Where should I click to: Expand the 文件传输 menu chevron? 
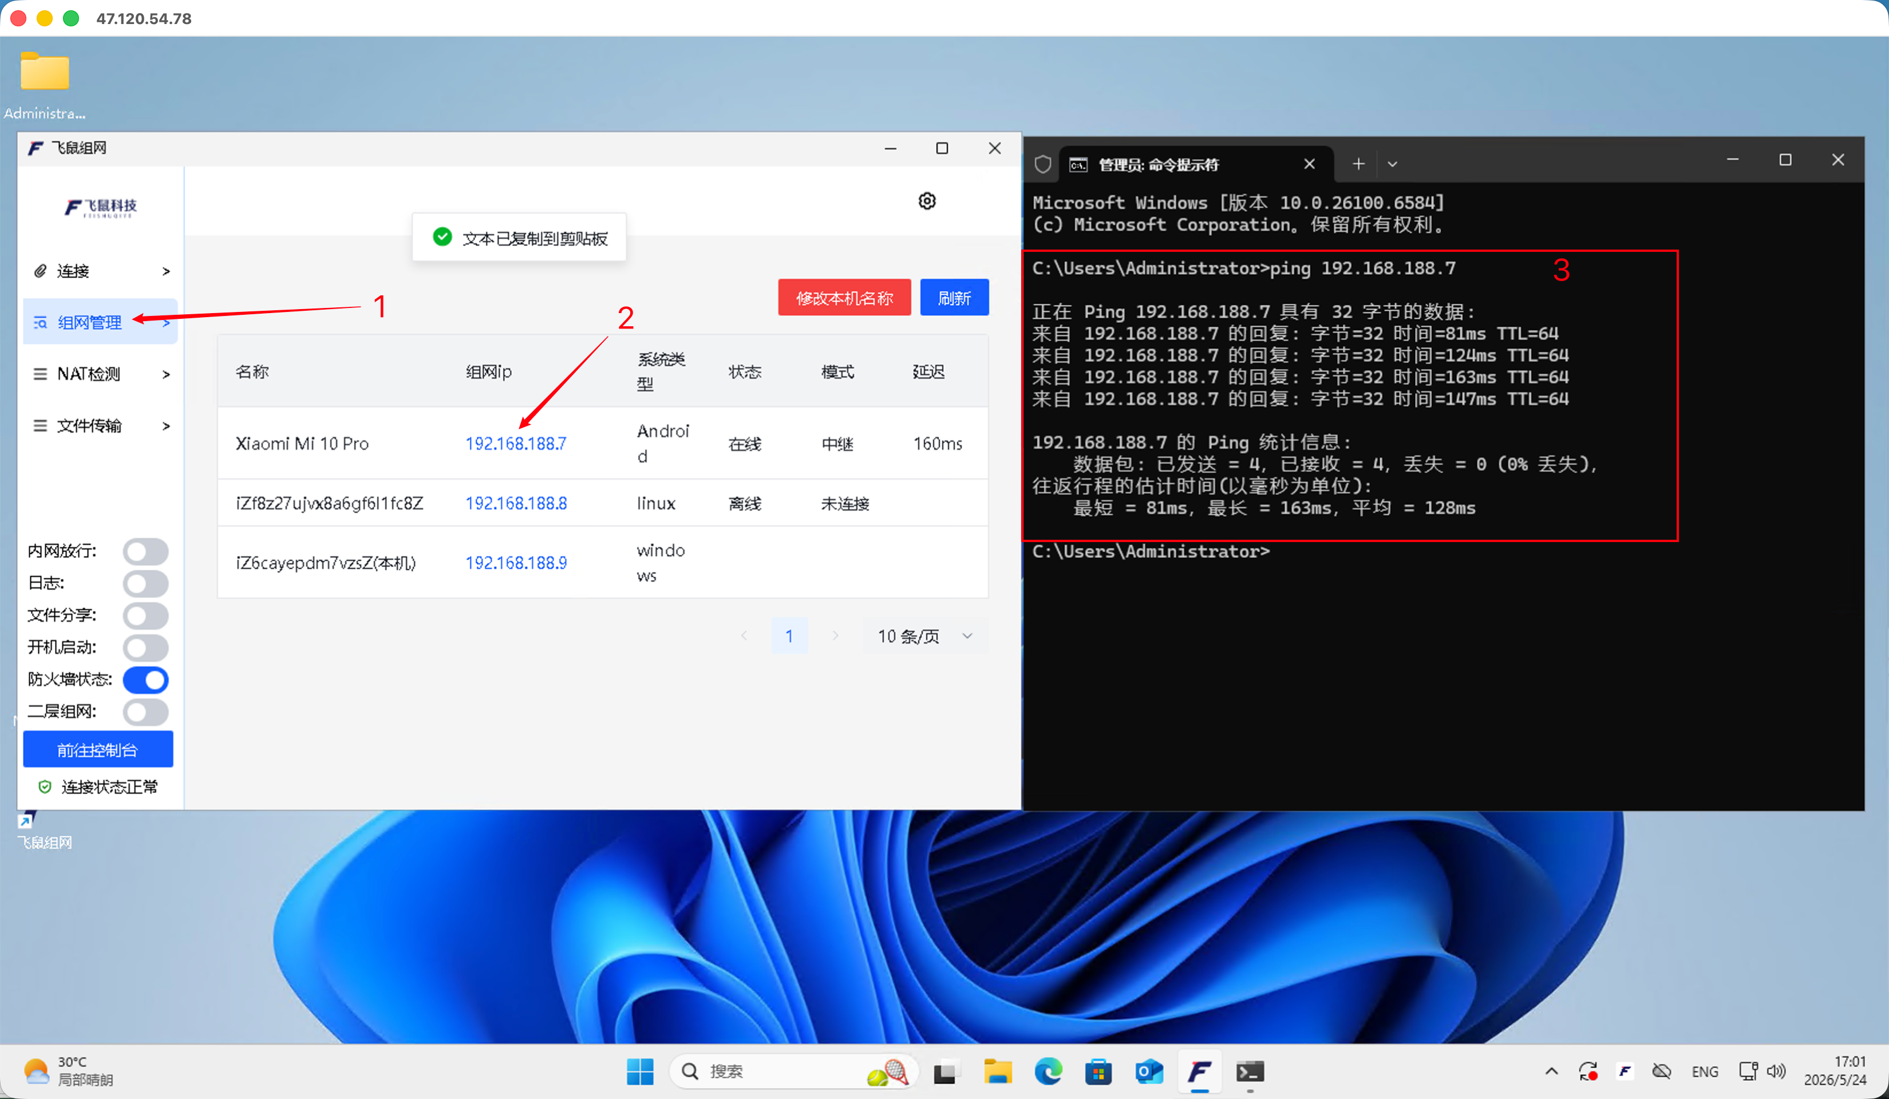pos(167,426)
